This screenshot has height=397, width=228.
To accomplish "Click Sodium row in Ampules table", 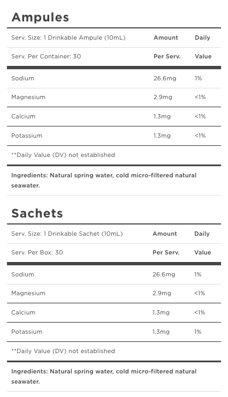I will (114, 78).
